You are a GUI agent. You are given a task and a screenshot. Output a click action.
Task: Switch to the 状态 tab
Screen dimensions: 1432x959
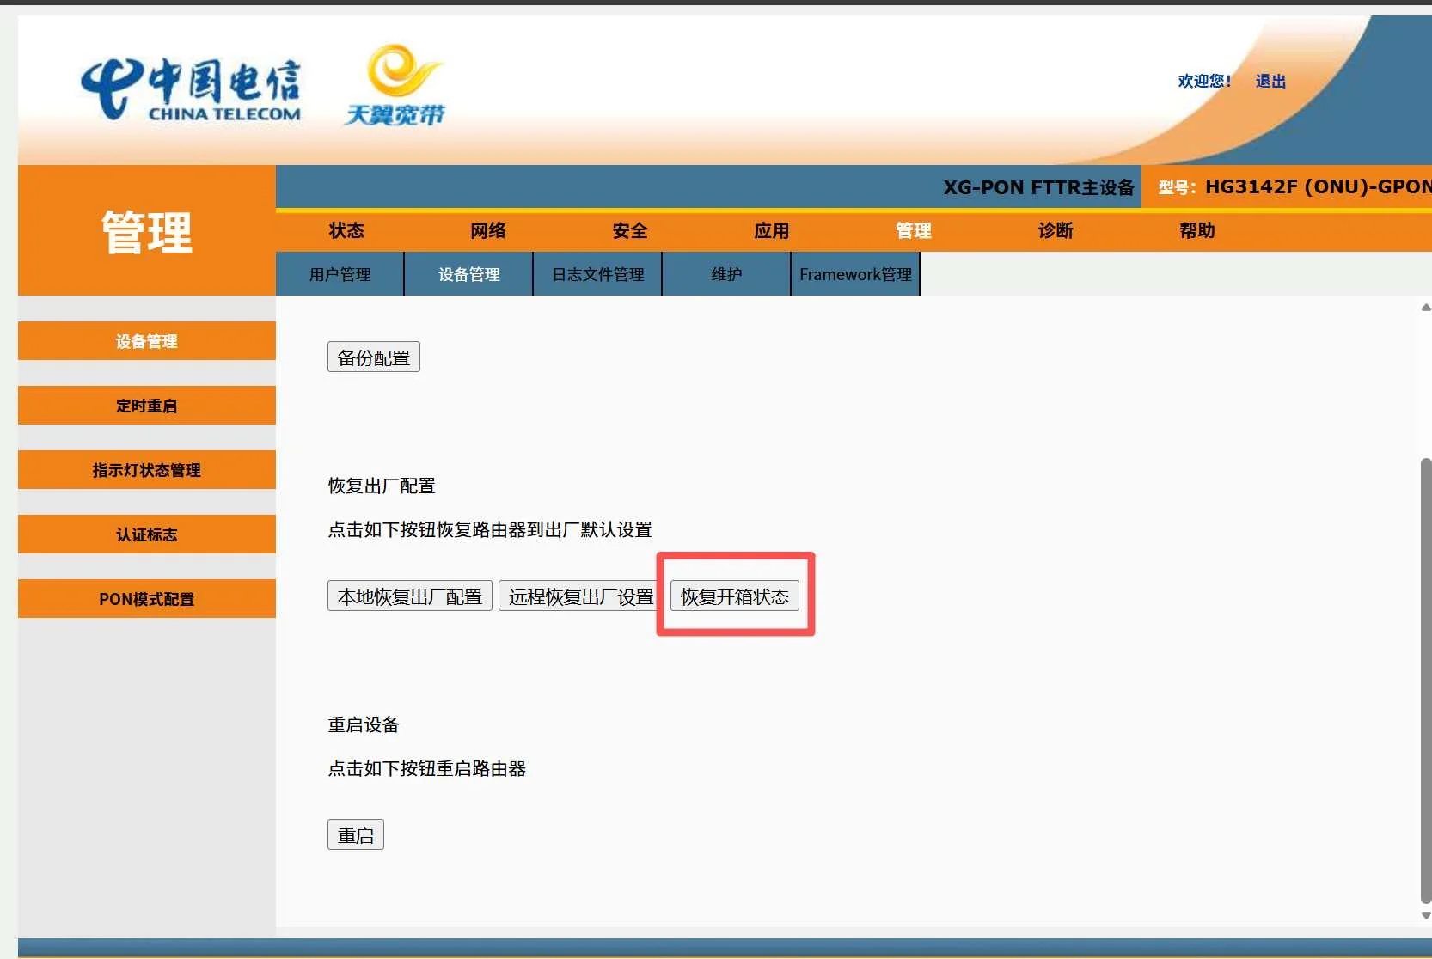pyautogui.click(x=346, y=230)
